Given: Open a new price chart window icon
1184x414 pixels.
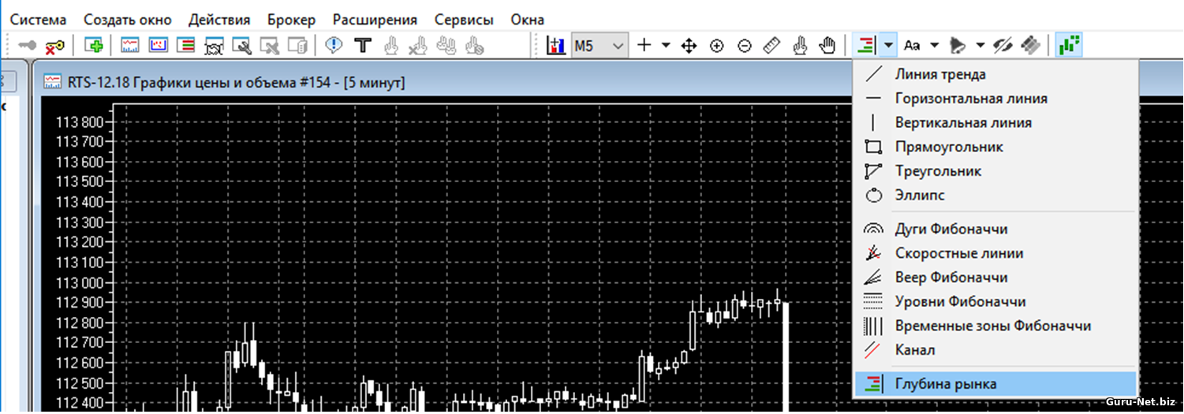Looking at the screenshot, I should pyautogui.click(x=130, y=46).
